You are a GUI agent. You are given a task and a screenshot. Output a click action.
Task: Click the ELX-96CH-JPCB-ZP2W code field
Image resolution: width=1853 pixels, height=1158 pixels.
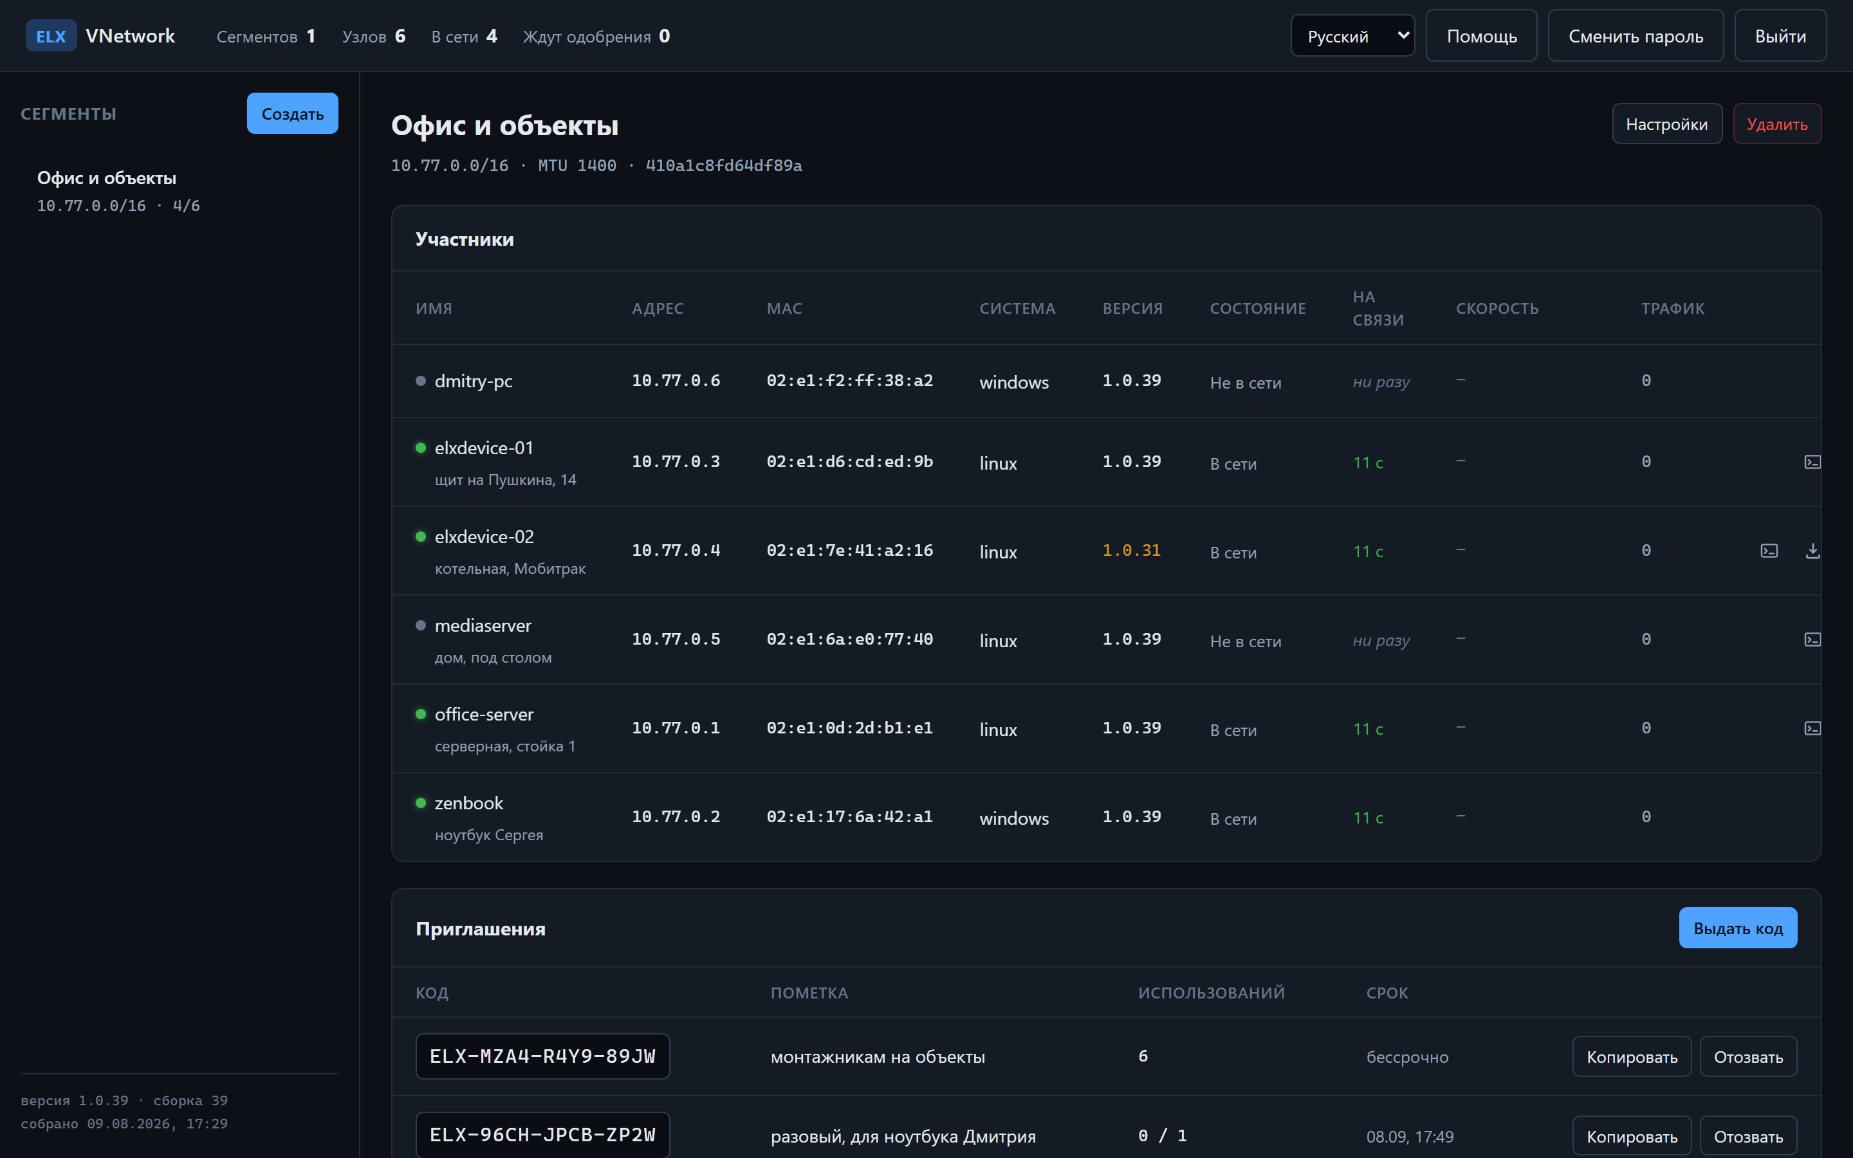[543, 1135]
